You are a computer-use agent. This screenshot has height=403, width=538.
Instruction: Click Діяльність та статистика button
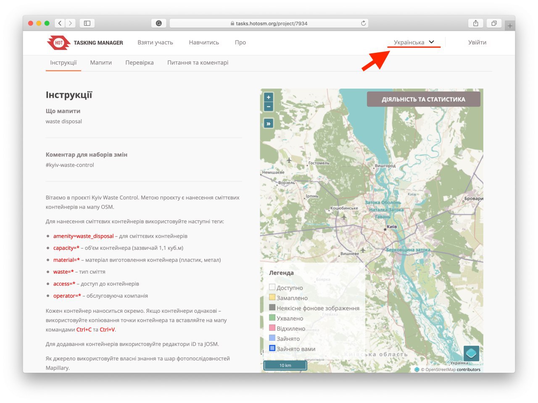click(x=423, y=99)
